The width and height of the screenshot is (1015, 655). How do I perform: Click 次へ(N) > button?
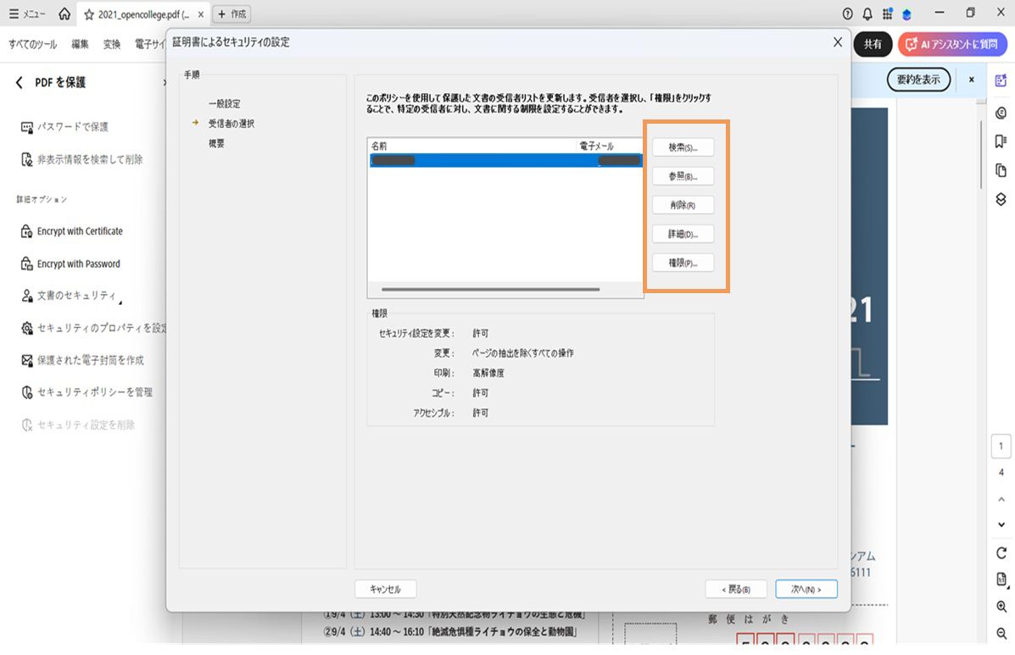tap(806, 589)
